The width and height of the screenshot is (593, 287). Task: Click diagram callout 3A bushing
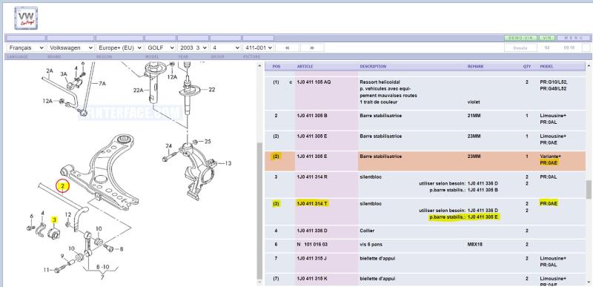coord(64,74)
